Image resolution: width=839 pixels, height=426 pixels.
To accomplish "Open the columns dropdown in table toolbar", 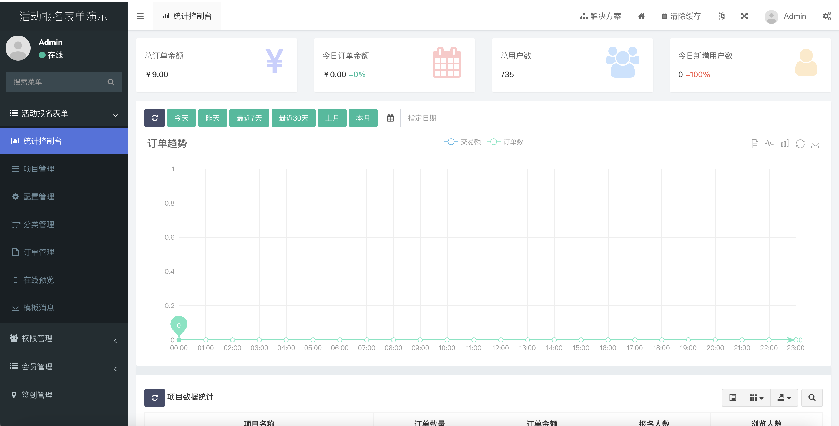I will click(x=757, y=398).
